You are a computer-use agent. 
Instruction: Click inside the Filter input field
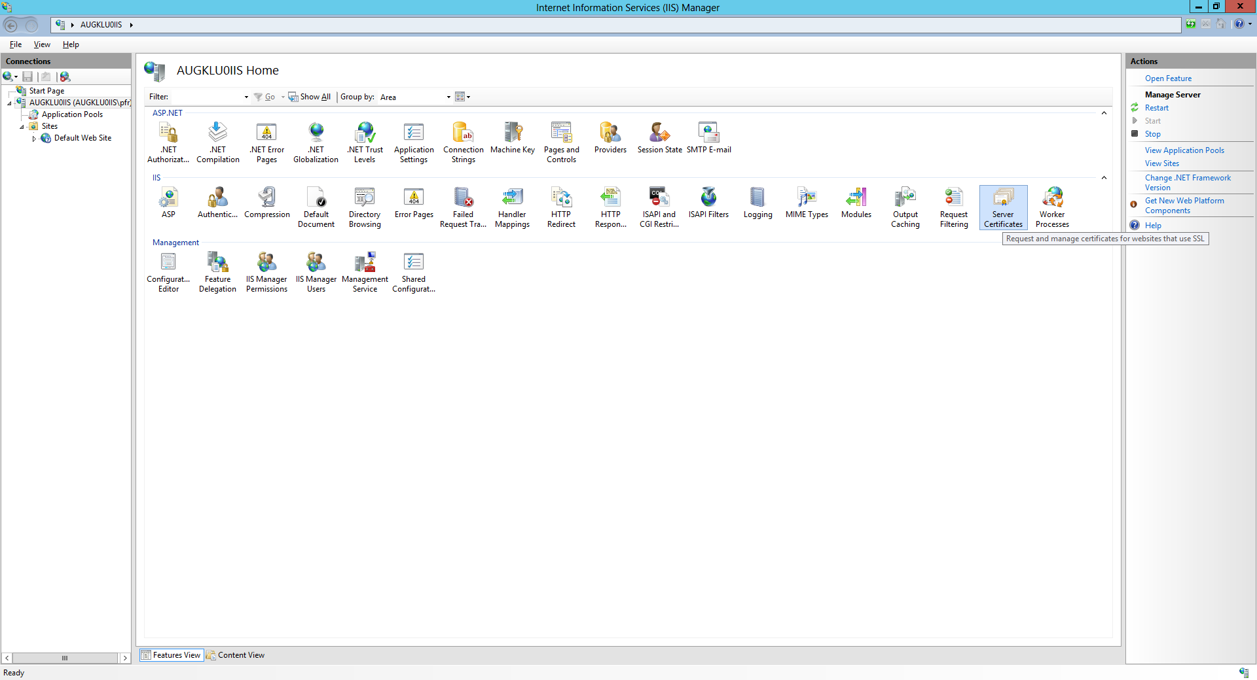pyautogui.click(x=206, y=97)
